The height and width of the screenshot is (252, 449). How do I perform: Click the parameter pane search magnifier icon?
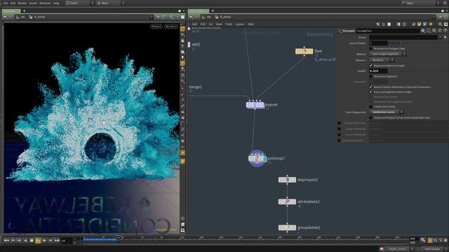434,31
